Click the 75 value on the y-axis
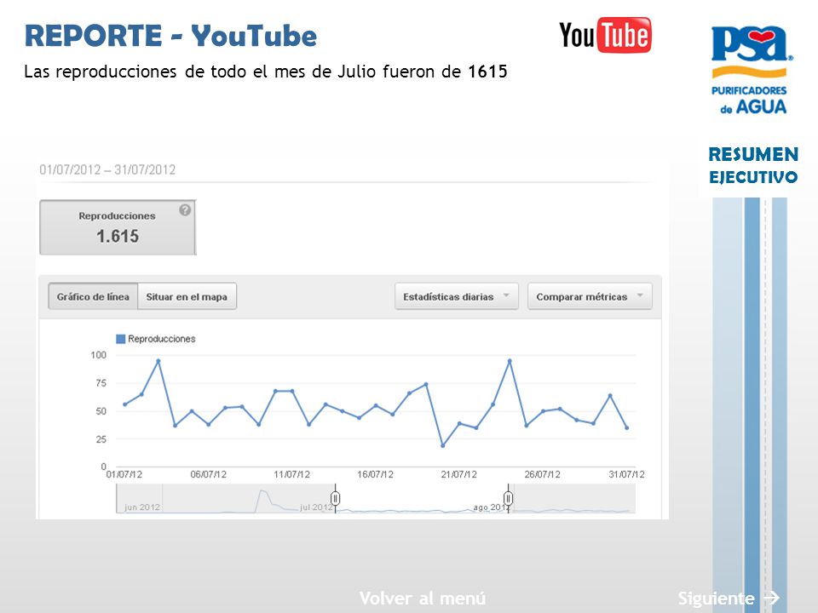Viewport: 818px width, 613px height. (x=101, y=383)
